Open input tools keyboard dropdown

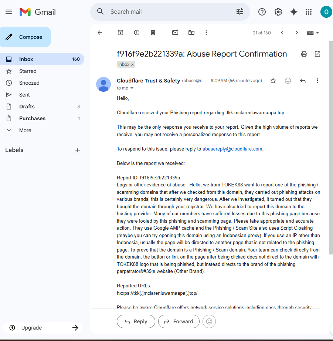click(313, 33)
